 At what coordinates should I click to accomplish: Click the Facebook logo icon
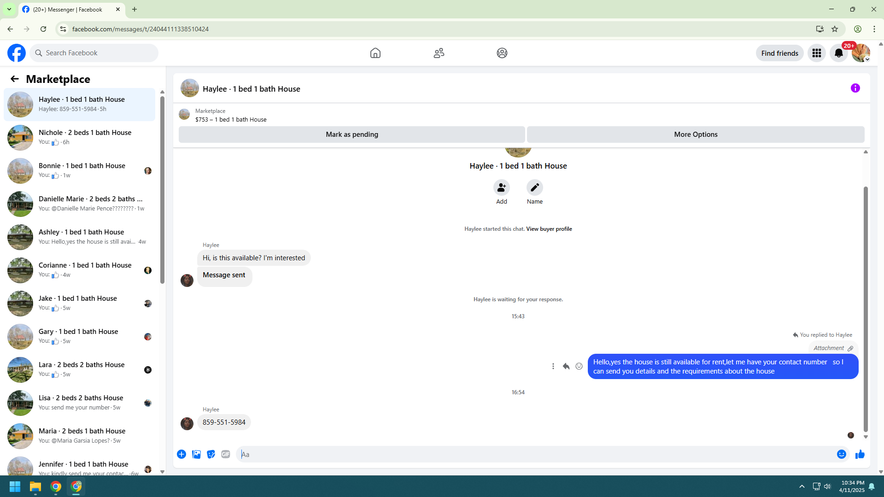coord(17,53)
